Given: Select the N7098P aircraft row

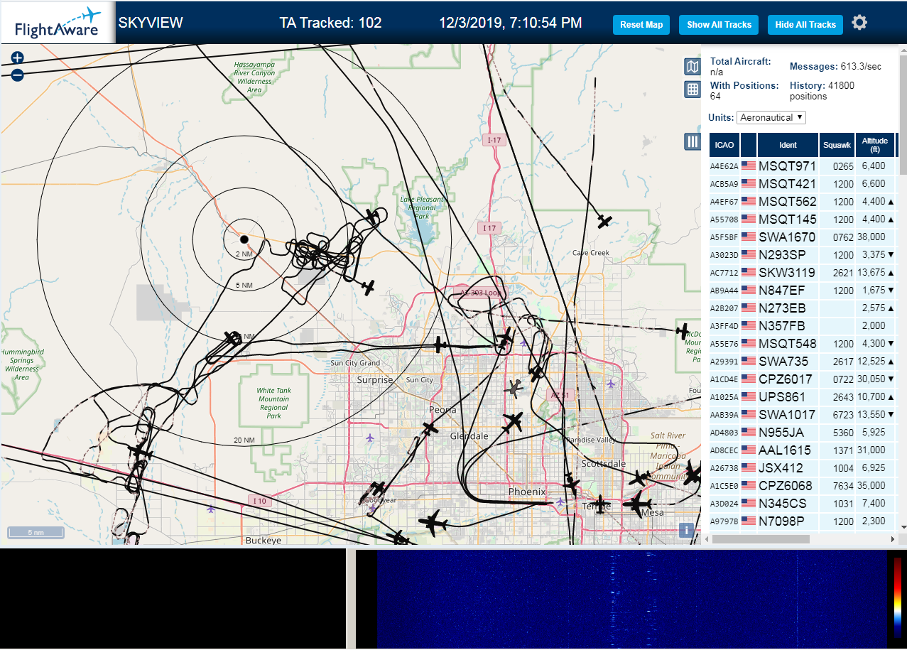Looking at the screenshot, I should click(x=803, y=521).
